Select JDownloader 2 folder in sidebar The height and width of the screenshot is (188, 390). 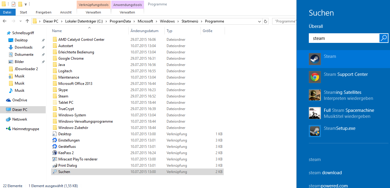pos(26,69)
